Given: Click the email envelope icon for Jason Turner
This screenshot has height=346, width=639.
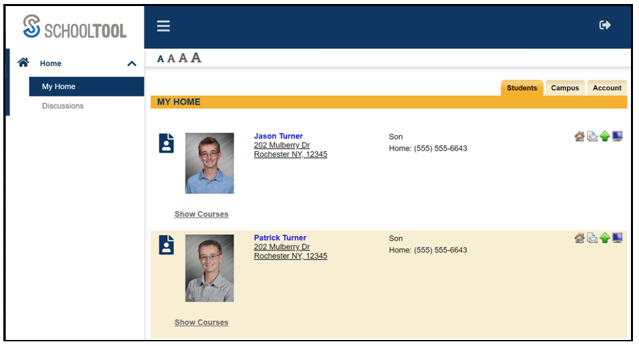Looking at the screenshot, I should (x=592, y=137).
